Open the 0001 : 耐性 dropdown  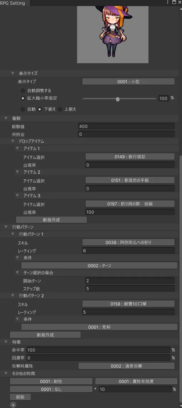51,381
